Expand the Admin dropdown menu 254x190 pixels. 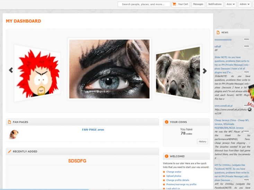coord(245,4)
